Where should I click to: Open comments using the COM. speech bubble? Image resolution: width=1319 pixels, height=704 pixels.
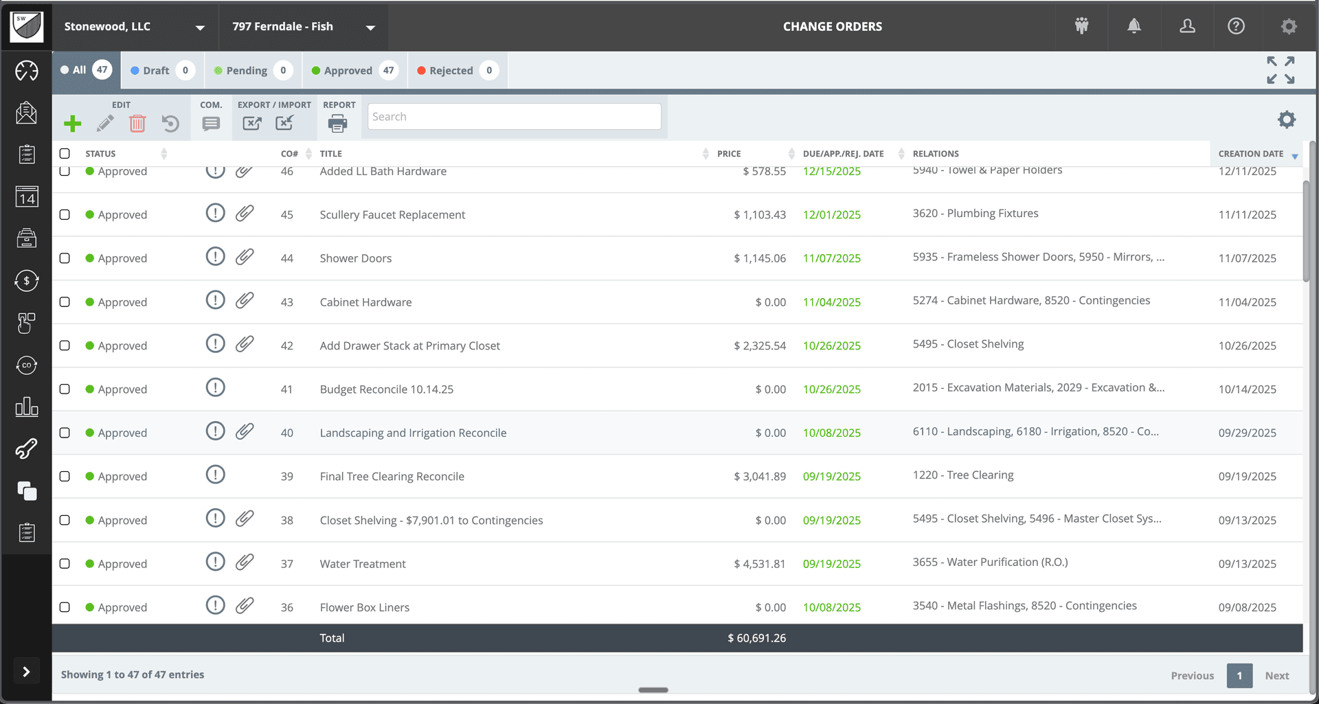pyautogui.click(x=211, y=124)
